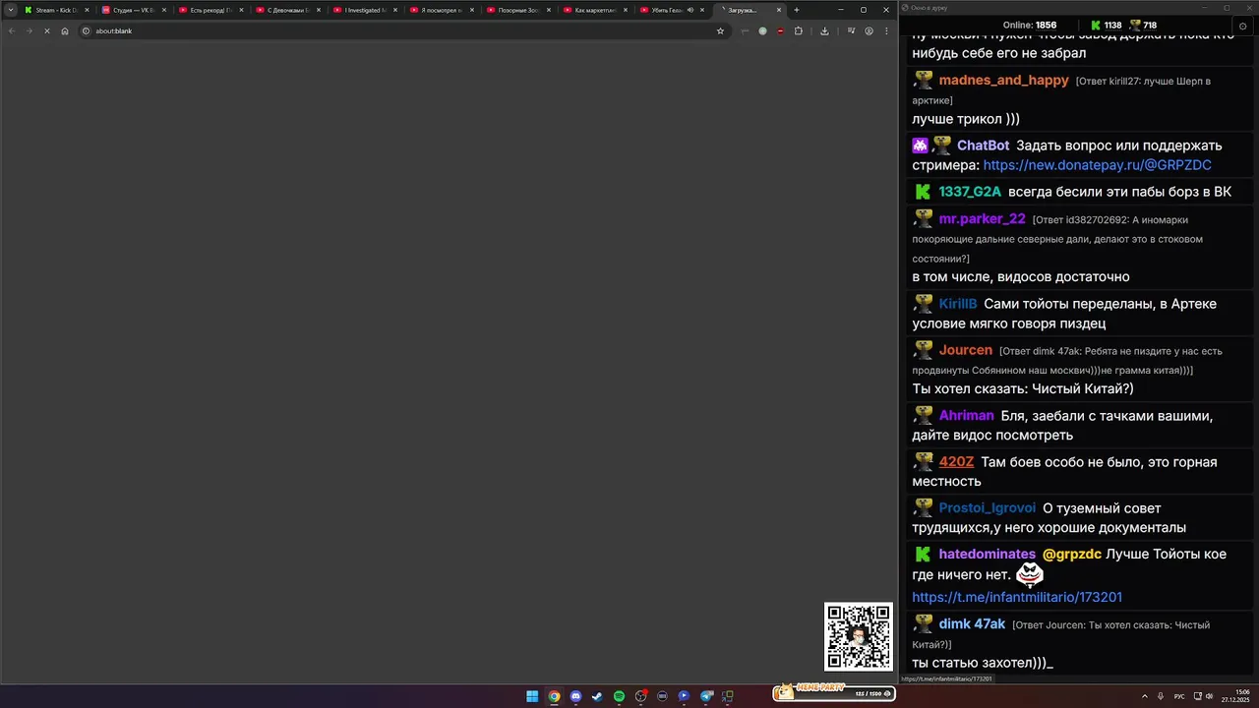Show hidden system tray icons arrow
The height and width of the screenshot is (708, 1259).
1144,696
